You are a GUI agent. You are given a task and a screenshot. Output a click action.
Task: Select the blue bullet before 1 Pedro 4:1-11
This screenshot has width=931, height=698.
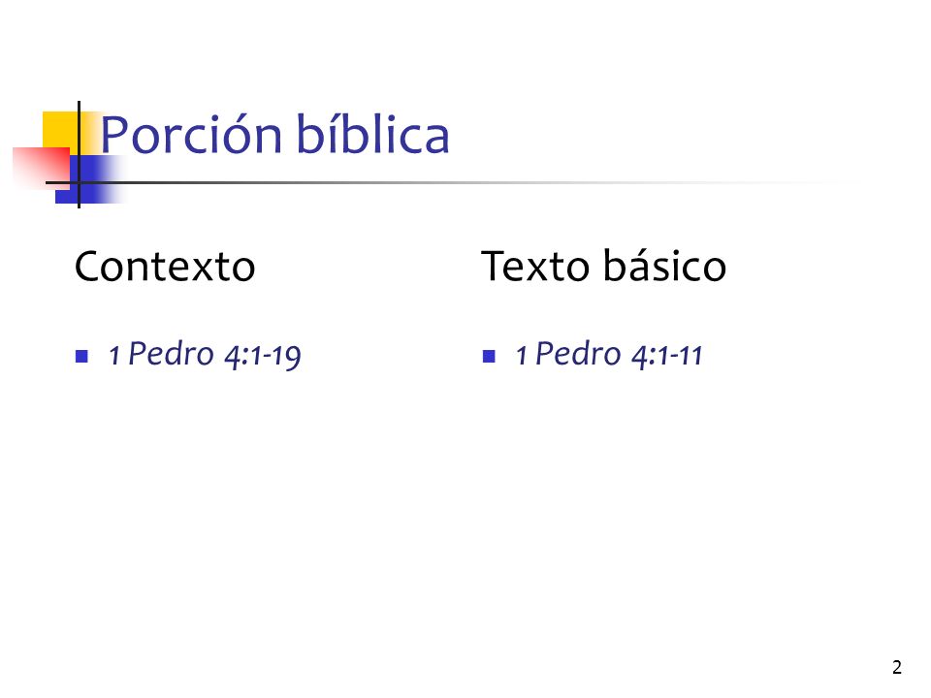pos(489,356)
